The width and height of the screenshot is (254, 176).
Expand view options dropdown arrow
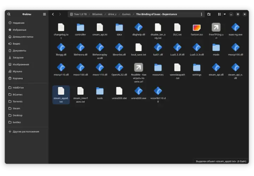[225, 14]
